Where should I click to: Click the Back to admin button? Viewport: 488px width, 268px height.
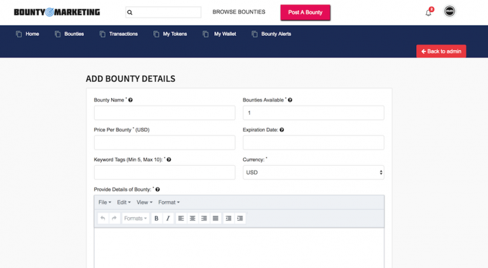pos(441,51)
